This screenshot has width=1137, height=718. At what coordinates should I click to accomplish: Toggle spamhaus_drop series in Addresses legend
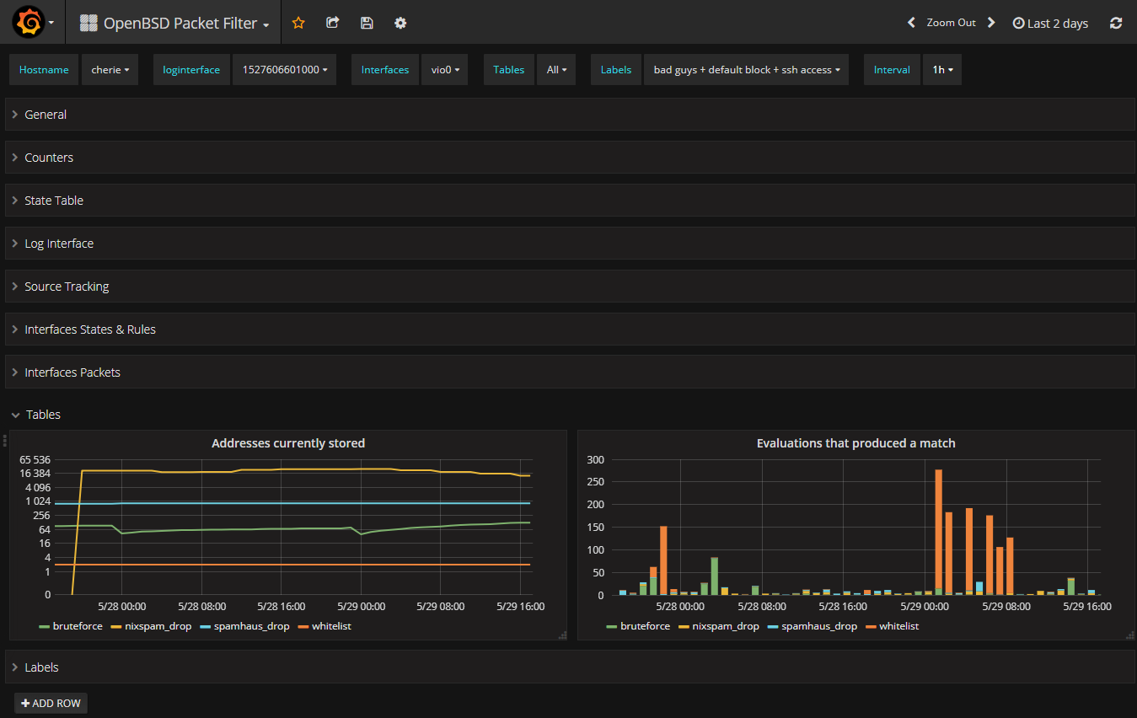[251, 626]
